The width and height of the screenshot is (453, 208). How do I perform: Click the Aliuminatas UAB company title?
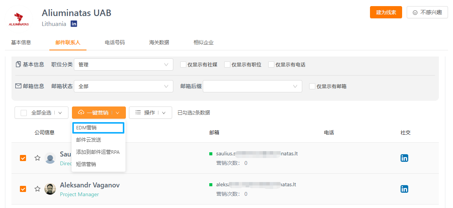click(x=77, y=13)
